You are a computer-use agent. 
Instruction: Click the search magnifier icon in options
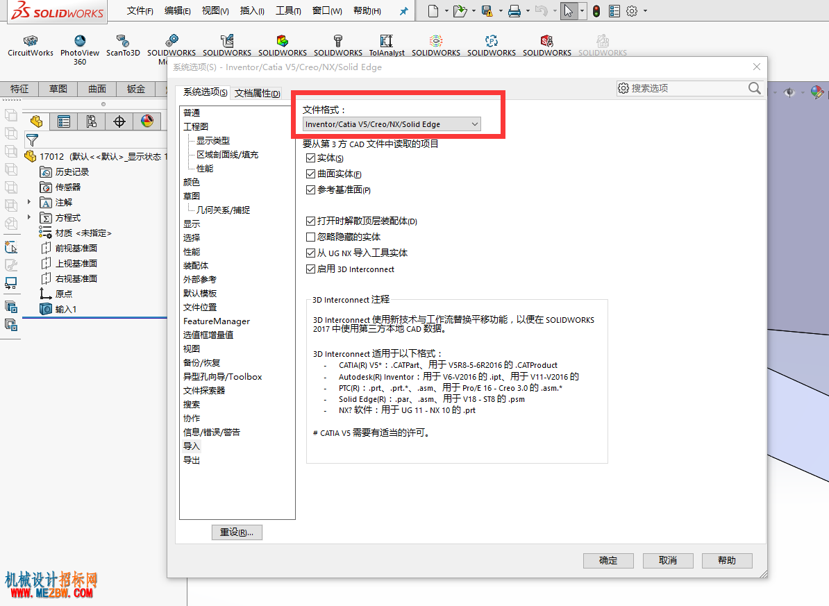click(755, 88)
